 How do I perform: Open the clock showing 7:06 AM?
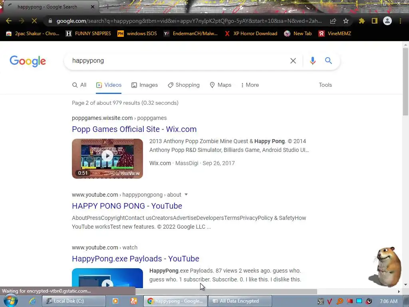(389, 301)
